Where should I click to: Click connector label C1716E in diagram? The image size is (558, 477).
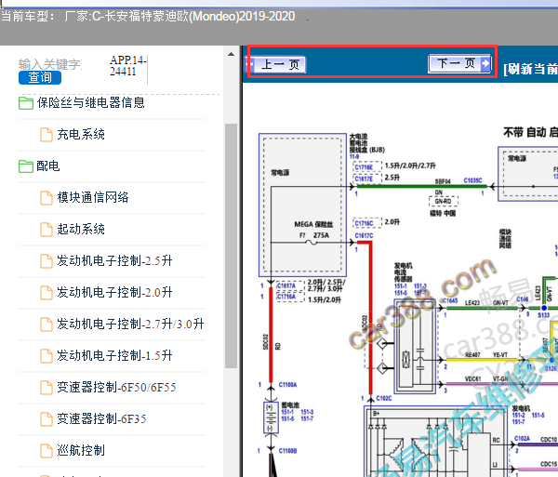point(364,167)
